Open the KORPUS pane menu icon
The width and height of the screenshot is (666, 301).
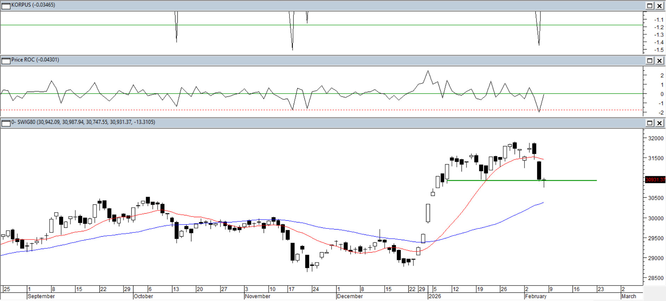click(x=6, y=6)
